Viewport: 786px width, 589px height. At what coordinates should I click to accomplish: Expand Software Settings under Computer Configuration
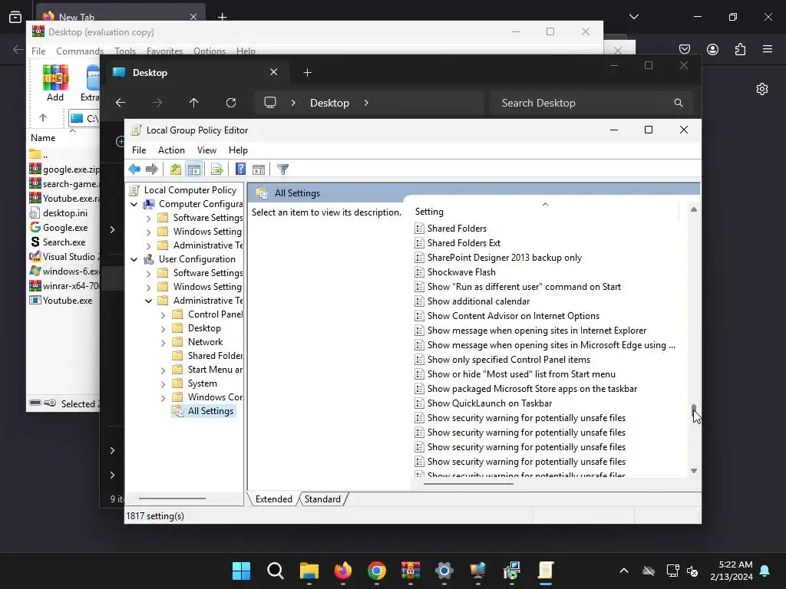pyautogui.click(x=148, y=219)
